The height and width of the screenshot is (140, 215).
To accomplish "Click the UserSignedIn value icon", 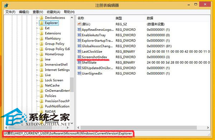I will (79, 73).
